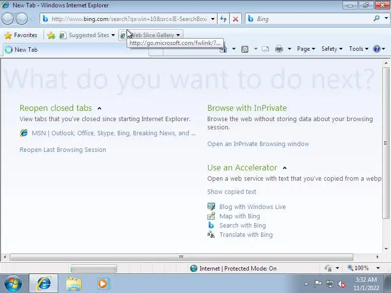Click the muted volume tray icon

[341, 284]
